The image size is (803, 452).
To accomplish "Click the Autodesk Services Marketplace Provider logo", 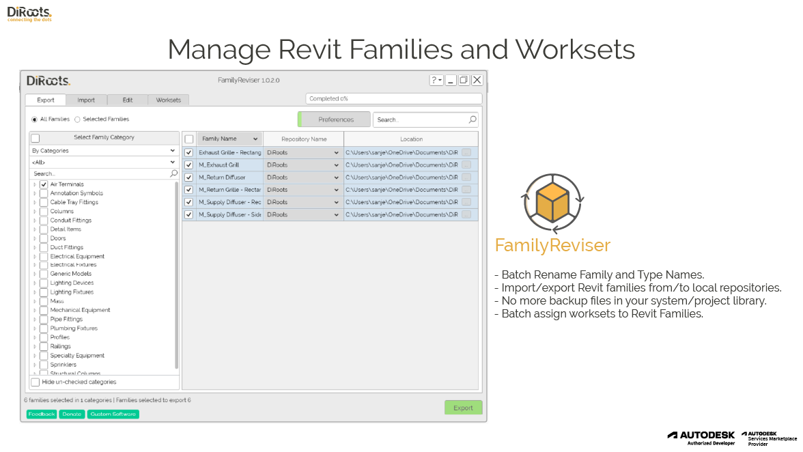I will [769, 439].
